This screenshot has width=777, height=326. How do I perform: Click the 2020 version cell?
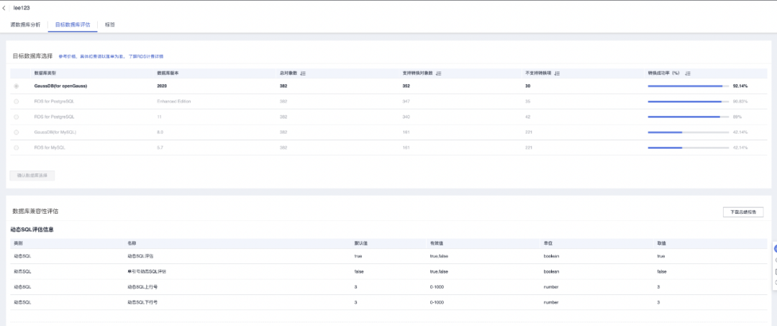coord(162,86)
